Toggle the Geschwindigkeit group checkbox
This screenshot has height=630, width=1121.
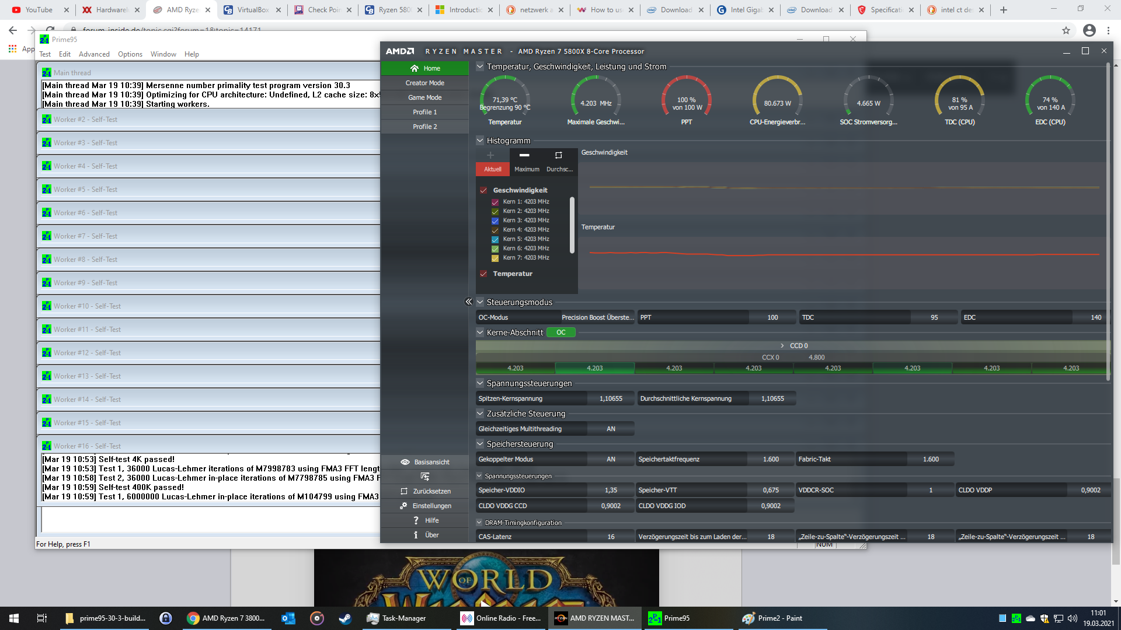(x=483, y=190)
